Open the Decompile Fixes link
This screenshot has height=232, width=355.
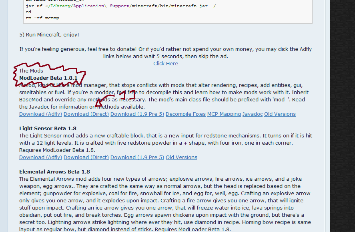point(185,114)
